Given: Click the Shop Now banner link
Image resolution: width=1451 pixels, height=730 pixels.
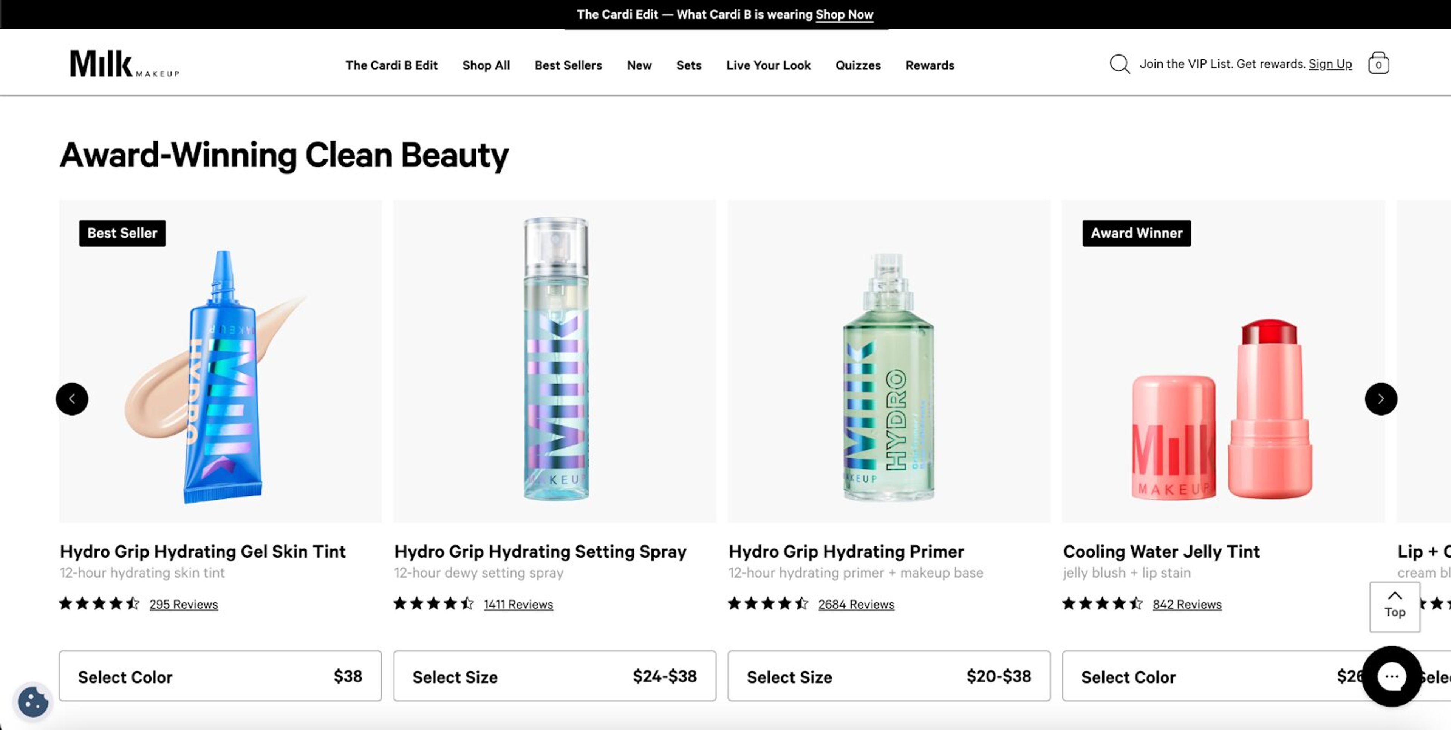Looking at the screenshot, I should click(845, 14).
